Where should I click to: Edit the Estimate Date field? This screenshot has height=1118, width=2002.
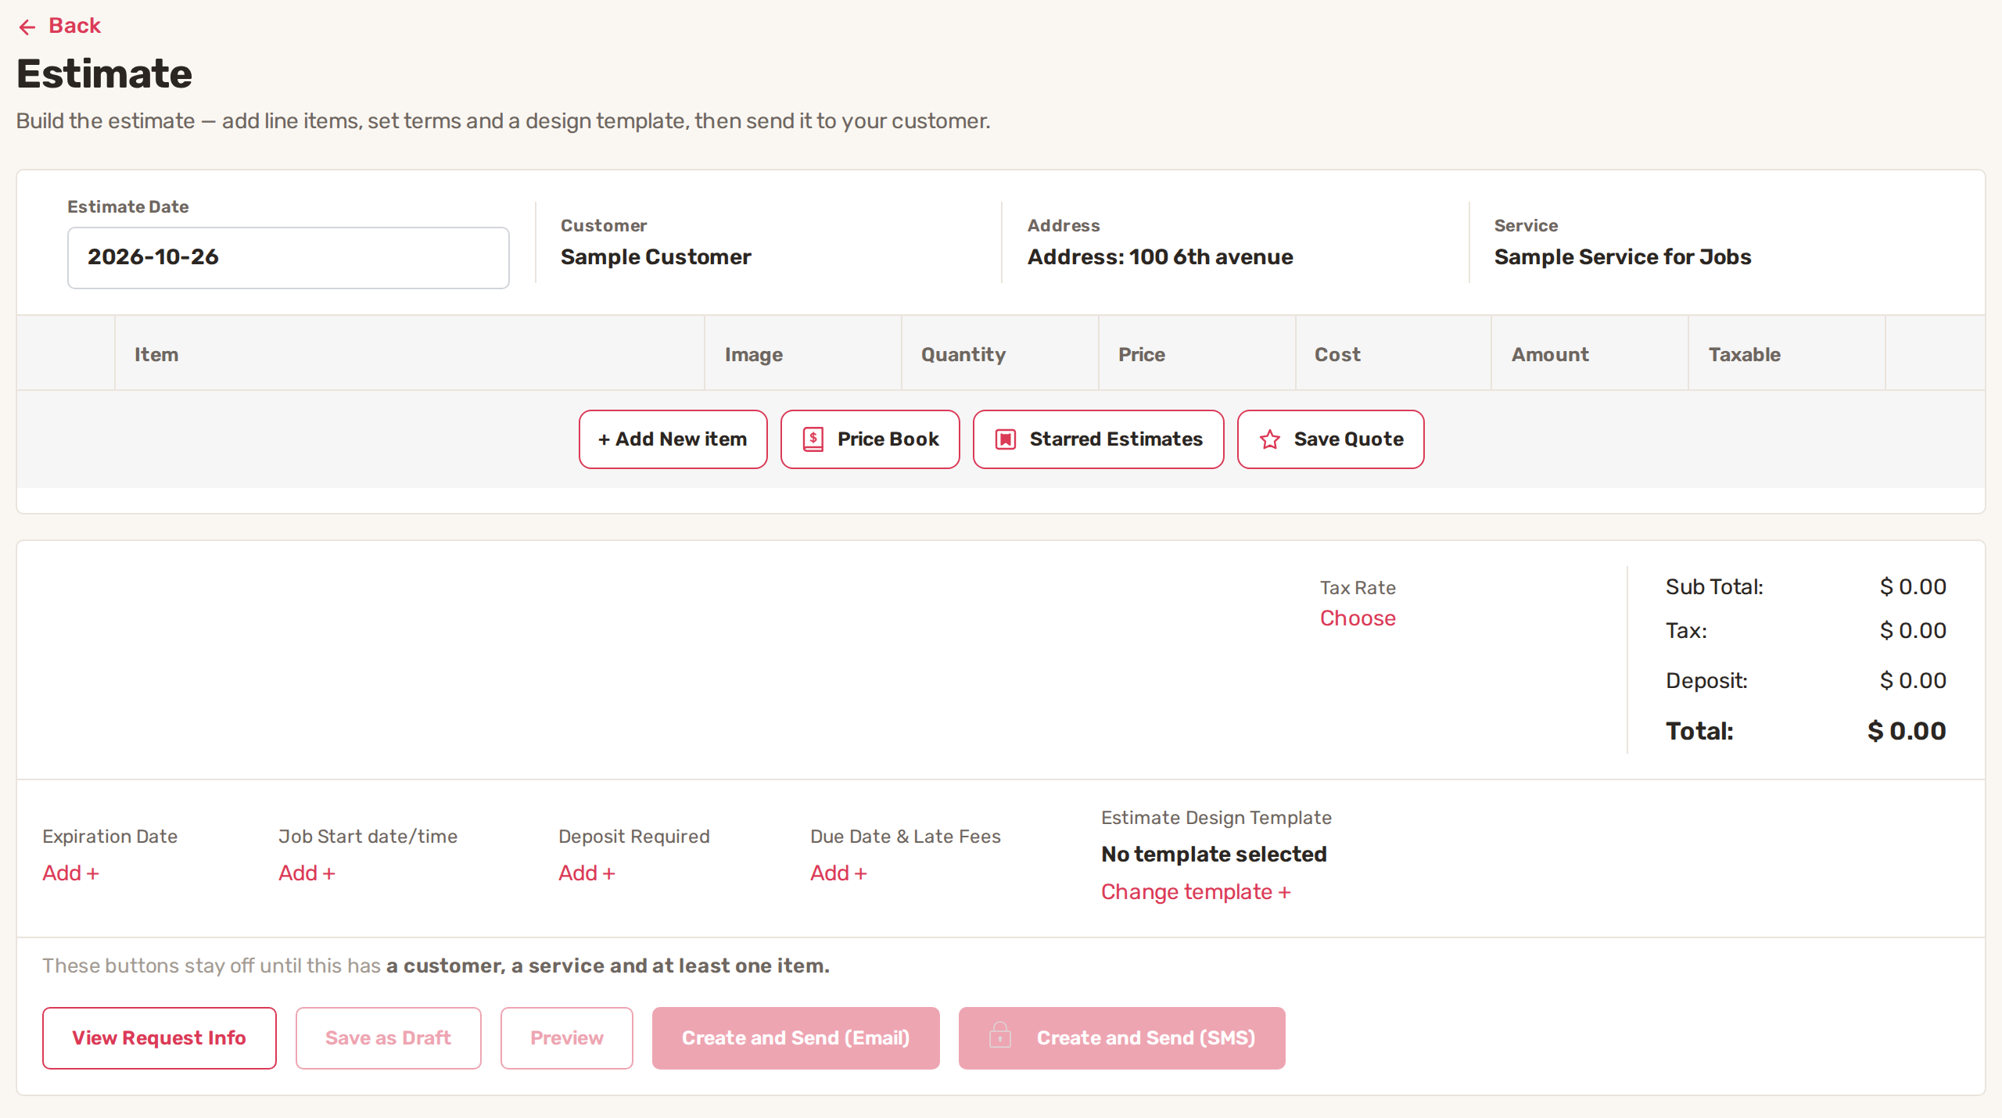[289, 258]
